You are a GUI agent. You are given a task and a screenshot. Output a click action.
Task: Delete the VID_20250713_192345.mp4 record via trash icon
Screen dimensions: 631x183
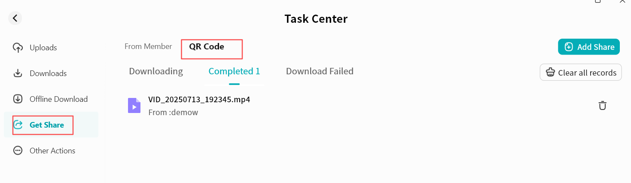(x=602, y=105)
